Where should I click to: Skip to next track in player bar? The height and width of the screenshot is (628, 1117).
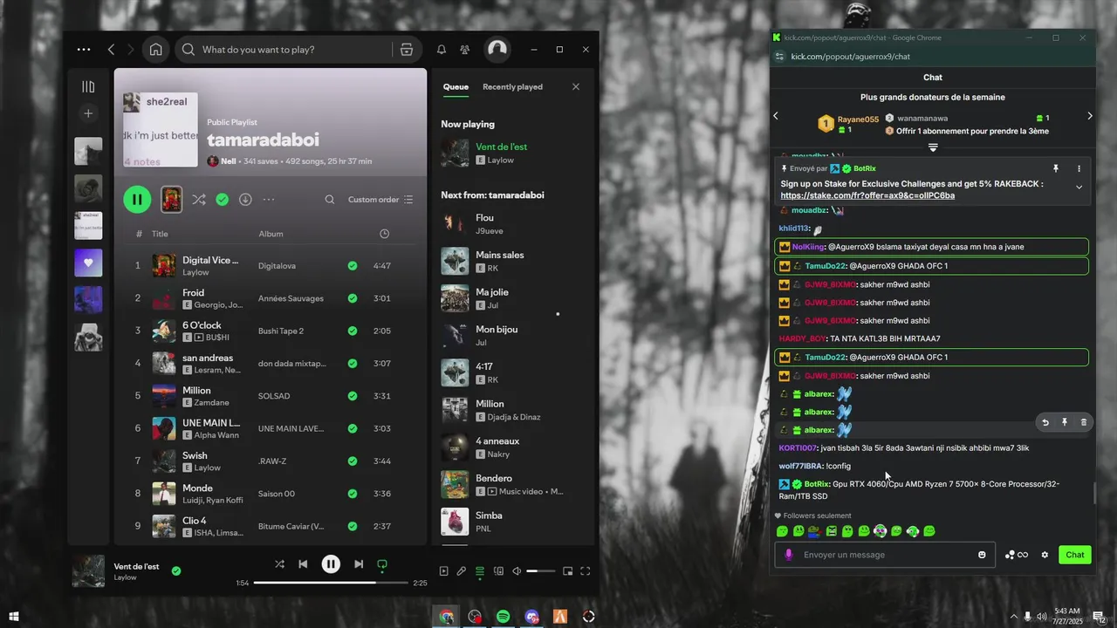(359, 564)
